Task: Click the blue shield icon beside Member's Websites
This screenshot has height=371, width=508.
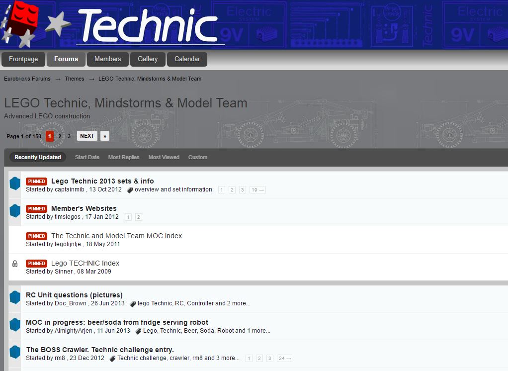Action: 15,211
